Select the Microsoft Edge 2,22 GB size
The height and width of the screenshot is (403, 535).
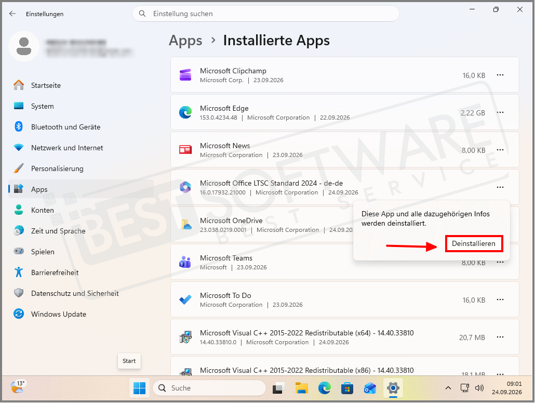click(473, 113)
